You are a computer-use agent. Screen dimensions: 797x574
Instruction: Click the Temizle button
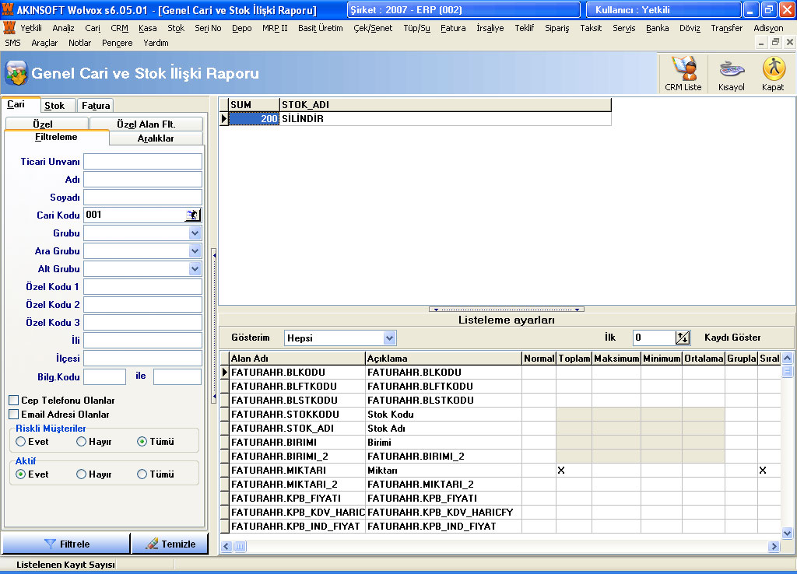[170, 544]
